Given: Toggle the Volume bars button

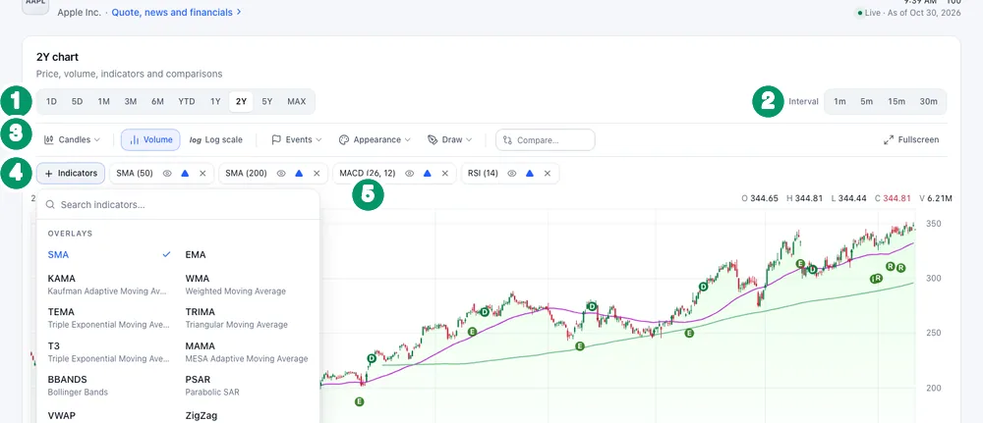Looking at the screenshot, I should point(150,140).
